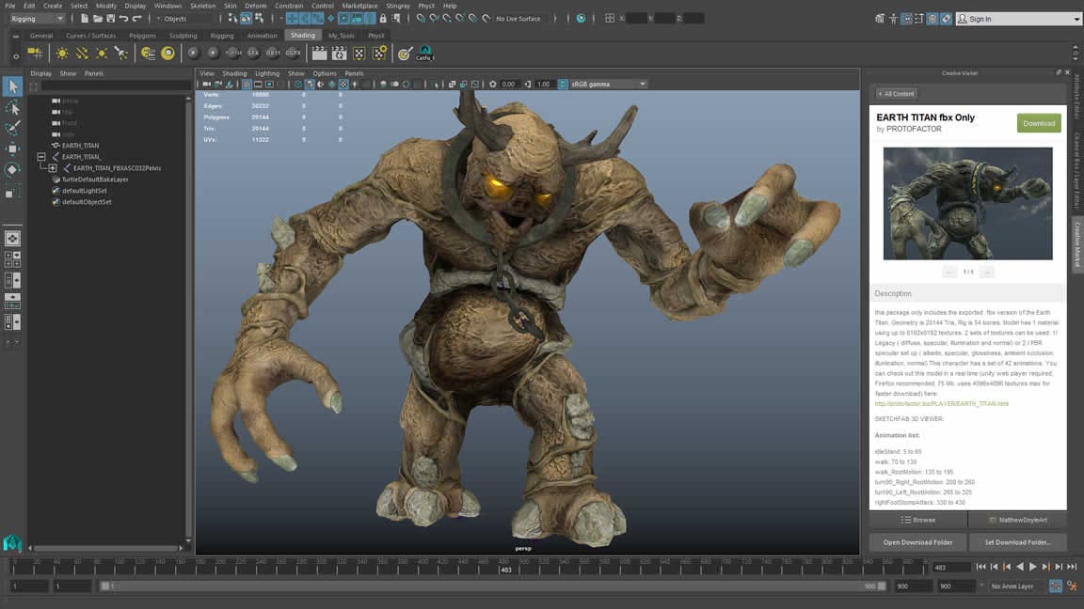The height and width of the screenshot is (609, 1084).
Task: Click the green Download button
Action: tap(1039, 124)
